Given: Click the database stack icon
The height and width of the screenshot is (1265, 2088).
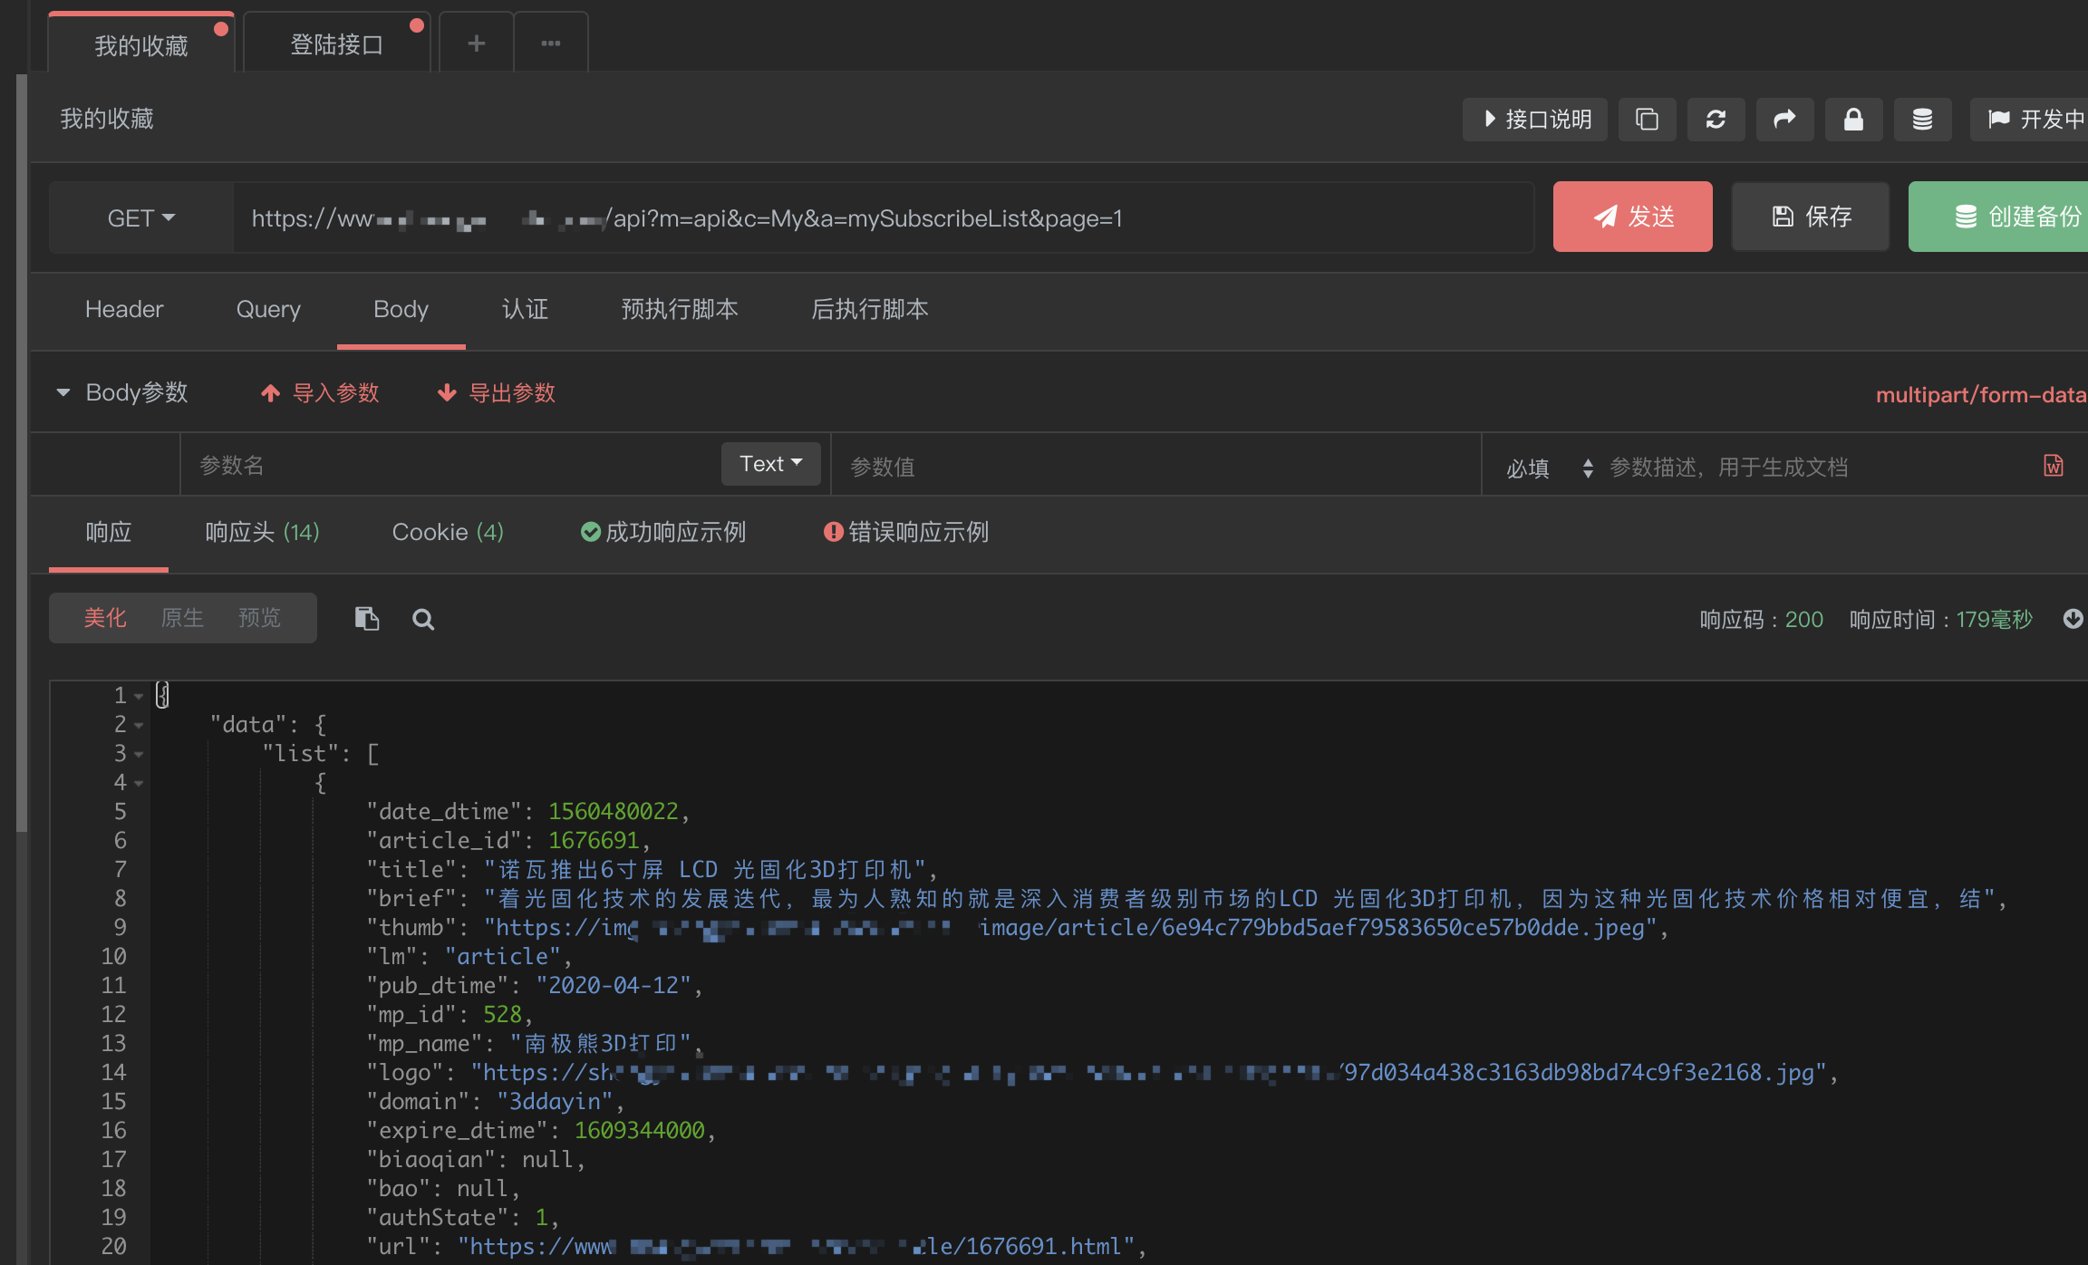Looking at the screenshot, I should [x=1922, y=120].
